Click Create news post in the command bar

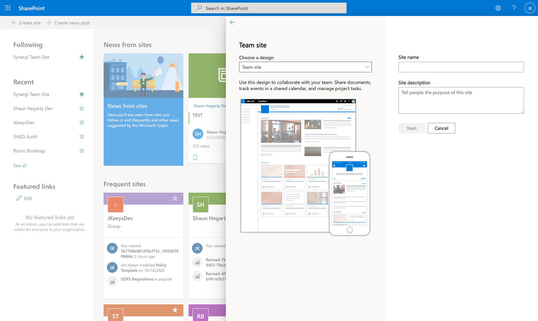point(68,23)
